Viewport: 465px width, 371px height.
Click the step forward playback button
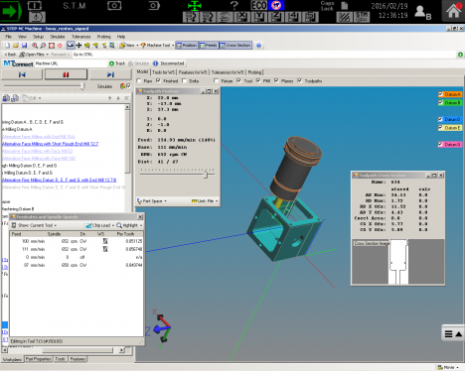pyautogui.click(x=111, y=74)
